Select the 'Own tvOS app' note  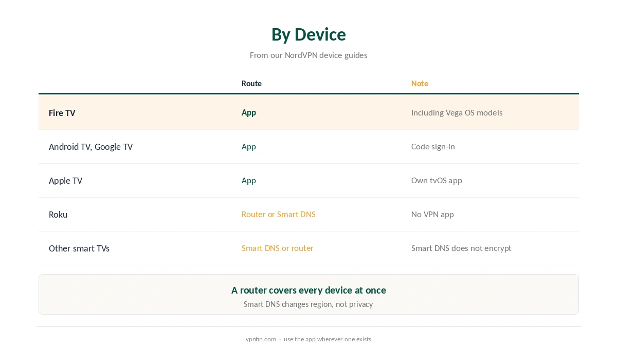coord(437,180)
